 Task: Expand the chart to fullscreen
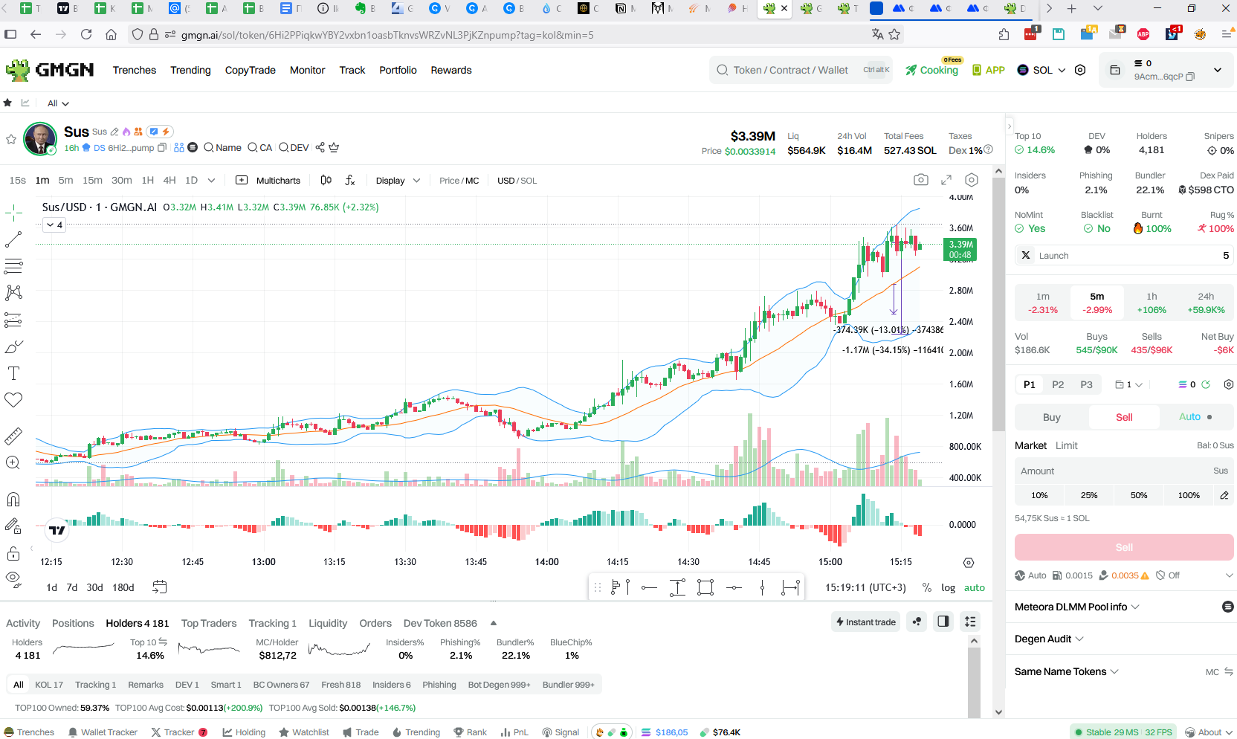tap(946, 180)
